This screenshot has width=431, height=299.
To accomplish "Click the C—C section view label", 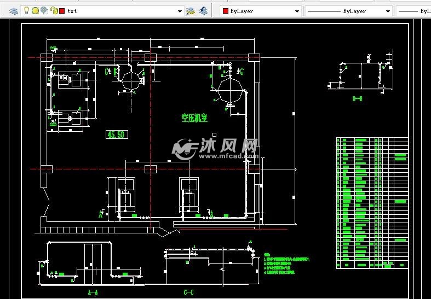I will (188, 292).
